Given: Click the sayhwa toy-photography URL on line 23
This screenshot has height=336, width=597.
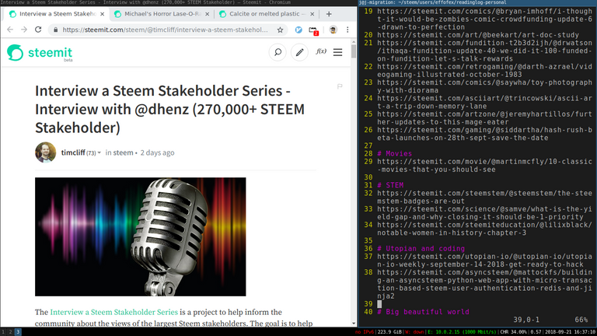Looking at the screenshot, I should click(484, 86).
